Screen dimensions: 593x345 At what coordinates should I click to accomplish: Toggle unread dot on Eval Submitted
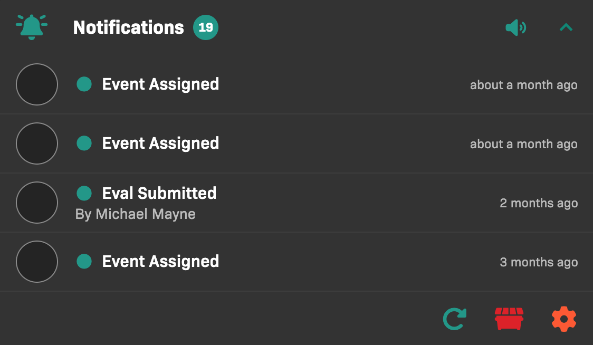84,194
